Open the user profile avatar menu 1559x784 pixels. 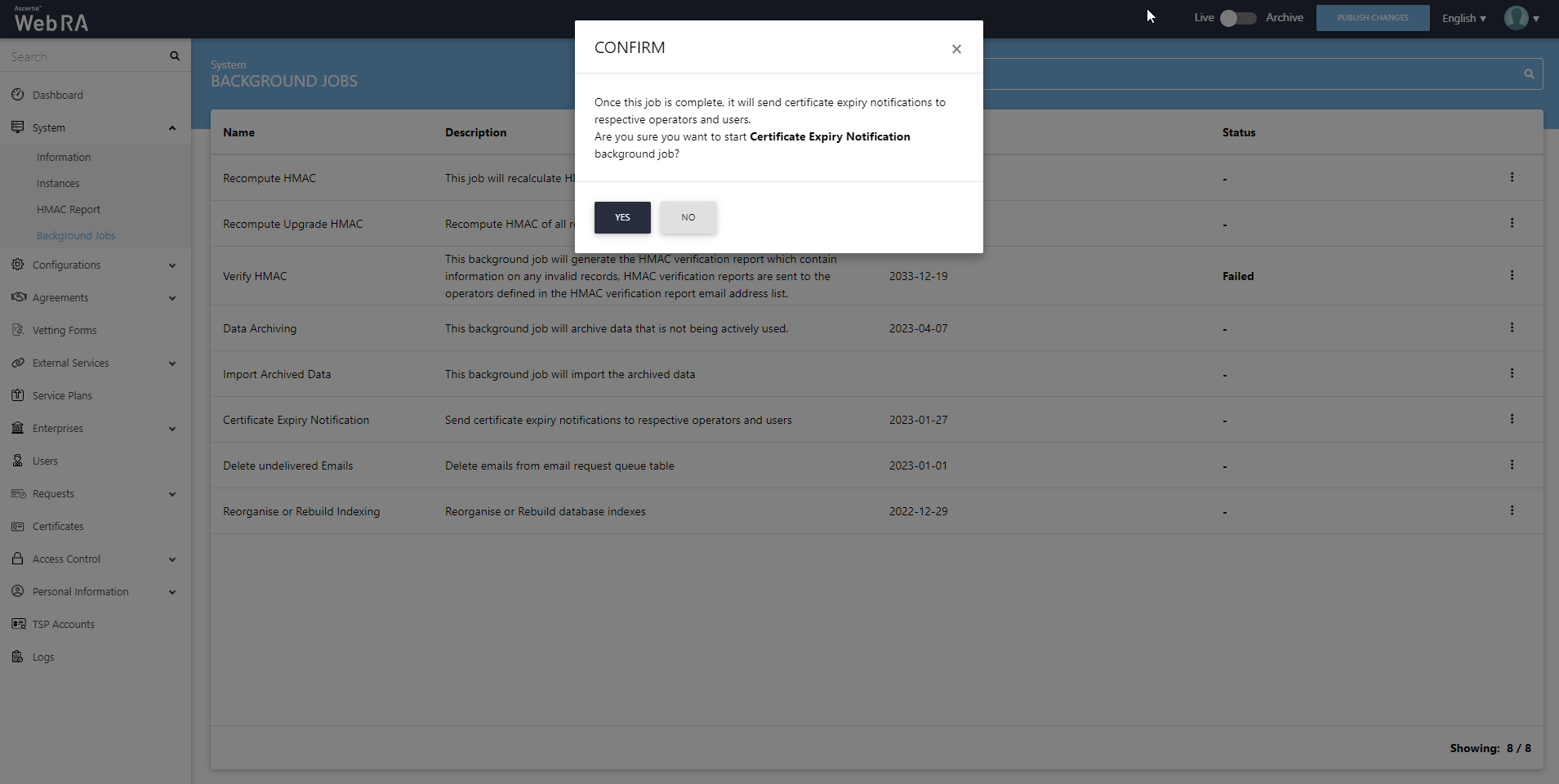pyautogui.click(x=1520, y=18)
